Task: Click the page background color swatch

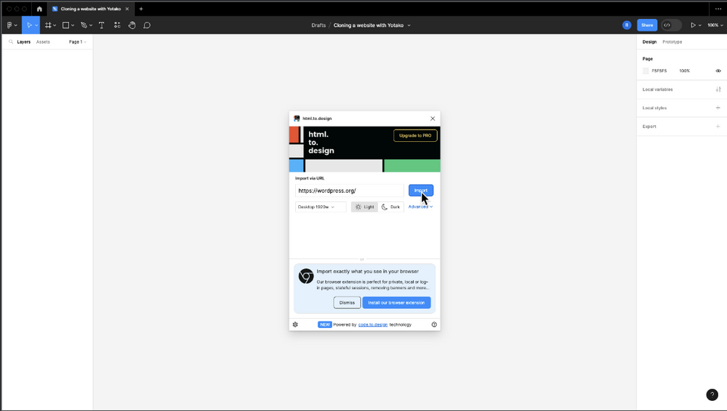Action: (x=646, y=71)
